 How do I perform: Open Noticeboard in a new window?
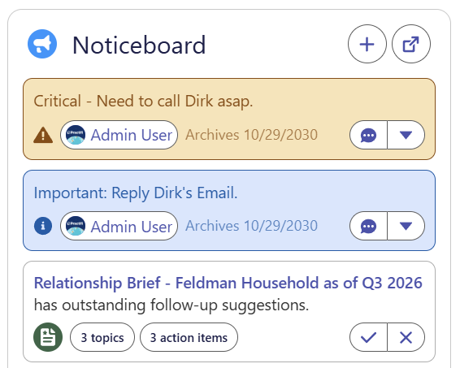tap(411, 44)
